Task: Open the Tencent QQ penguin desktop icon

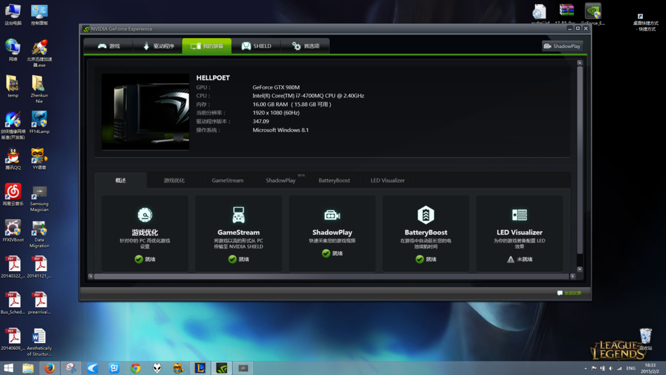Action: pyautogui.click(x=13, y=159)
